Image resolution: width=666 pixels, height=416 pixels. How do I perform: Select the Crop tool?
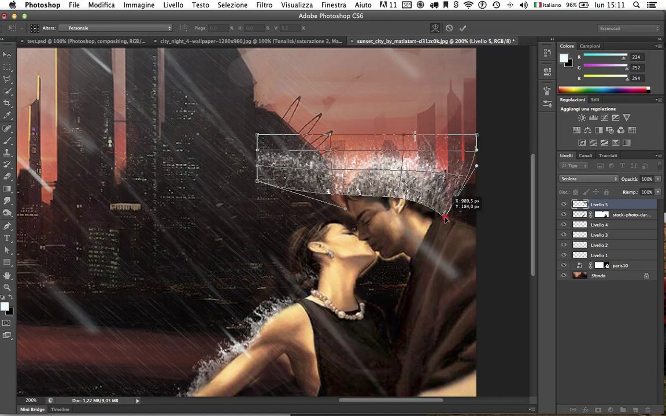click(7, 103)
